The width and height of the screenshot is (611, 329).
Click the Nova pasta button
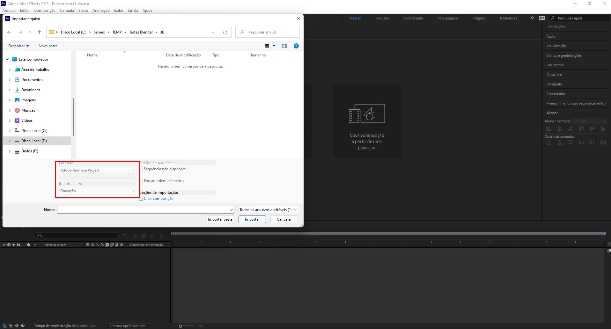[x=48, y=46]
